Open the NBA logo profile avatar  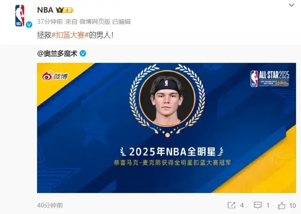tap(20, 16)
